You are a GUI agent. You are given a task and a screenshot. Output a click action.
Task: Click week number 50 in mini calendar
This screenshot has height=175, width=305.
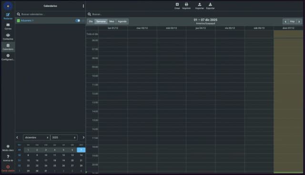(19, 155)
